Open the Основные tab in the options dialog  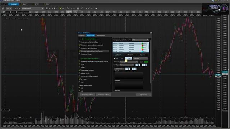(x=82, y=35)
